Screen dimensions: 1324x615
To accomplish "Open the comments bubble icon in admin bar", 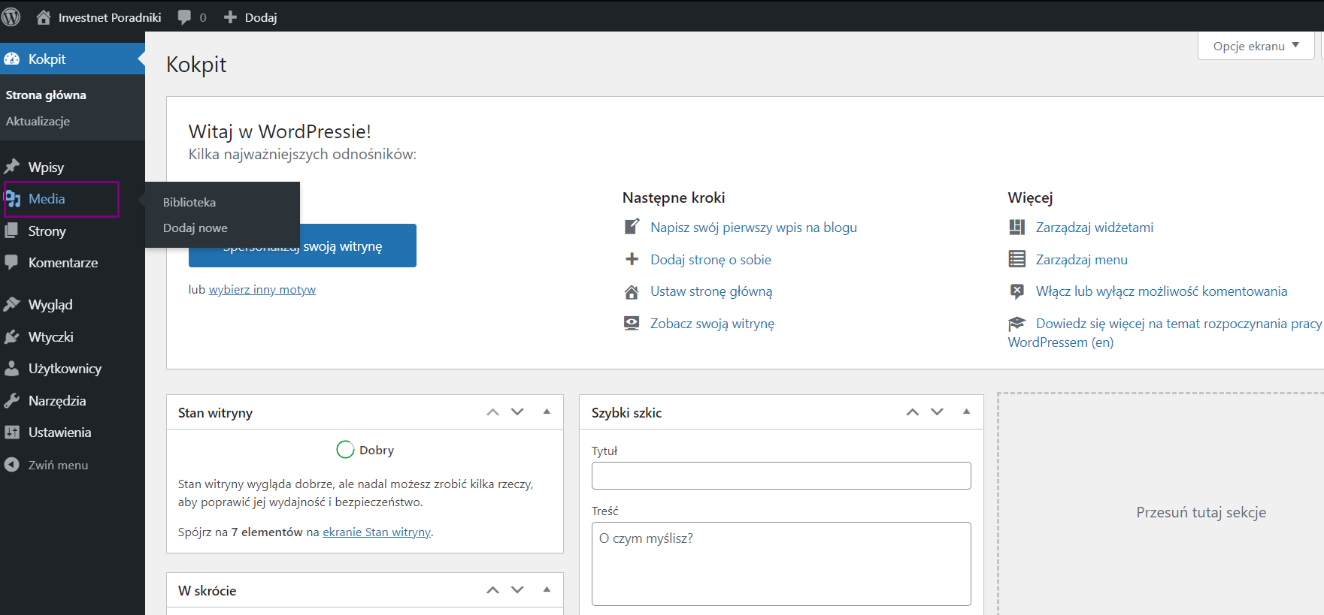I will point(184,17).
